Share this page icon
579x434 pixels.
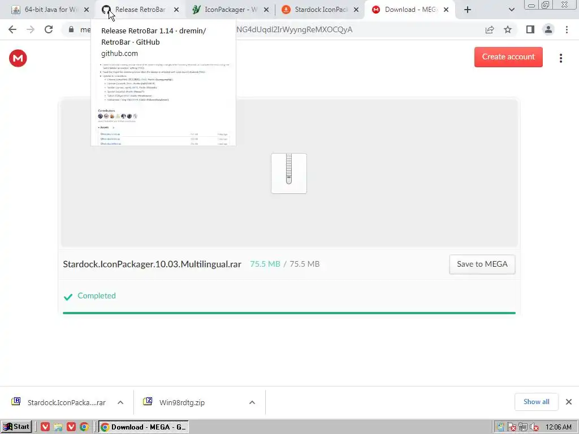490,29
